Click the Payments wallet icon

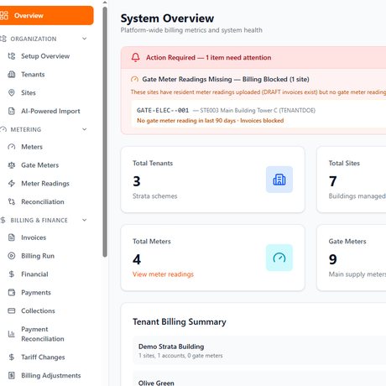[12, 293]
